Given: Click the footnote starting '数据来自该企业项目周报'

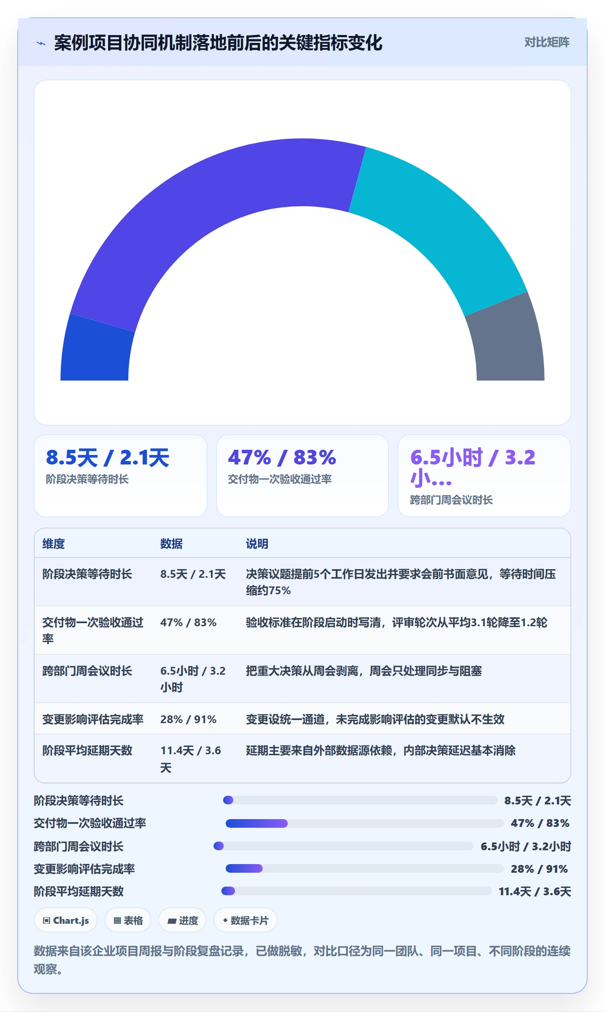Looking at the screenshot, I should (302, 960).
